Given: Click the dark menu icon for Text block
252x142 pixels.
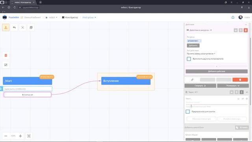Looking at the screenshot, I should [x=241, y=92].
